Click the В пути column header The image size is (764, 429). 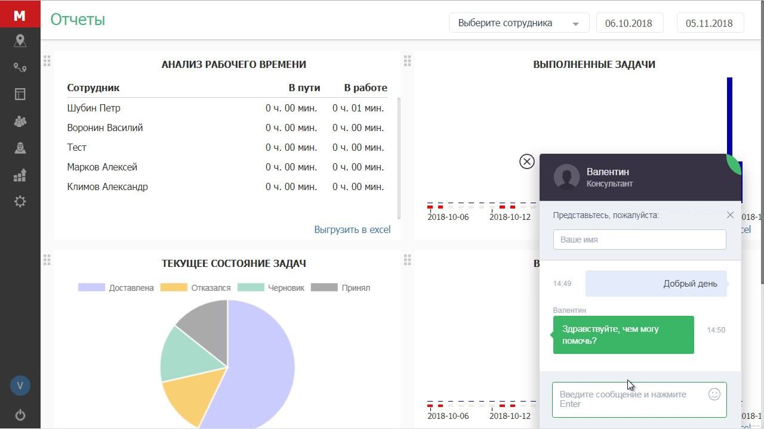[x=304, y=88]
